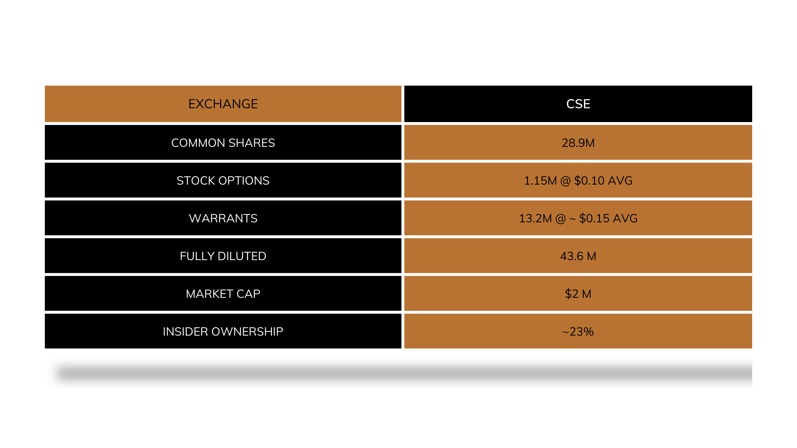Click the STOCK OPTIONS row label
The image size is (797, 448).
coord(223,180)
